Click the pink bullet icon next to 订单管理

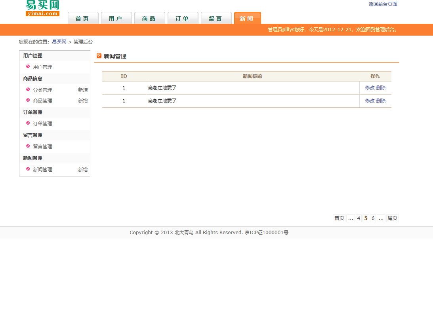pos(28,123)
